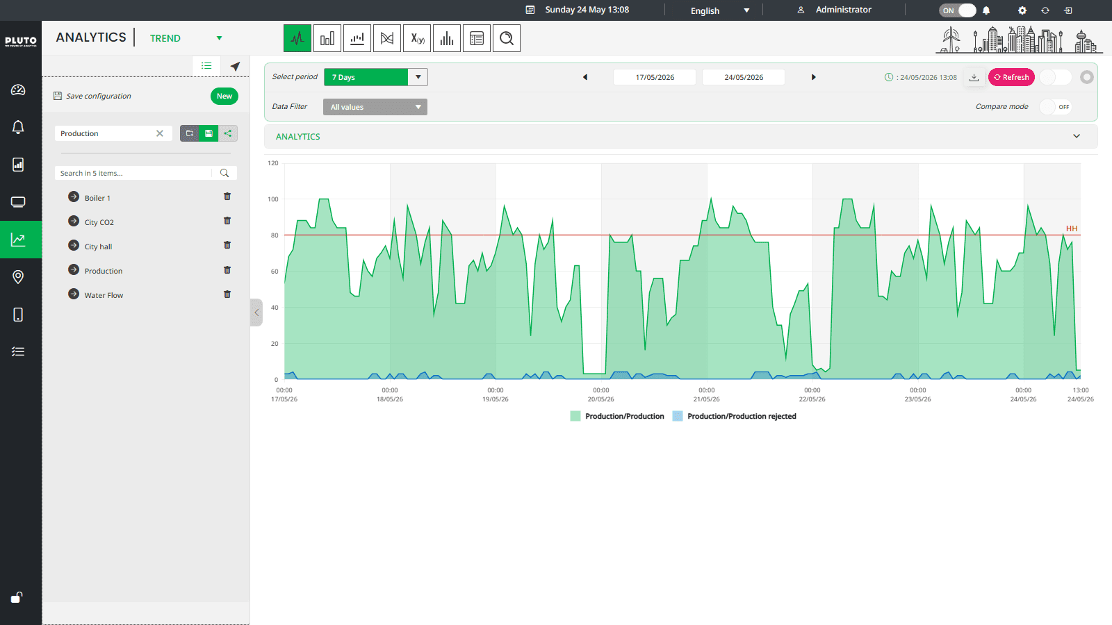
Task: Toggle Production/Production rejected legend swatch
Action: (x=678, y=416)
